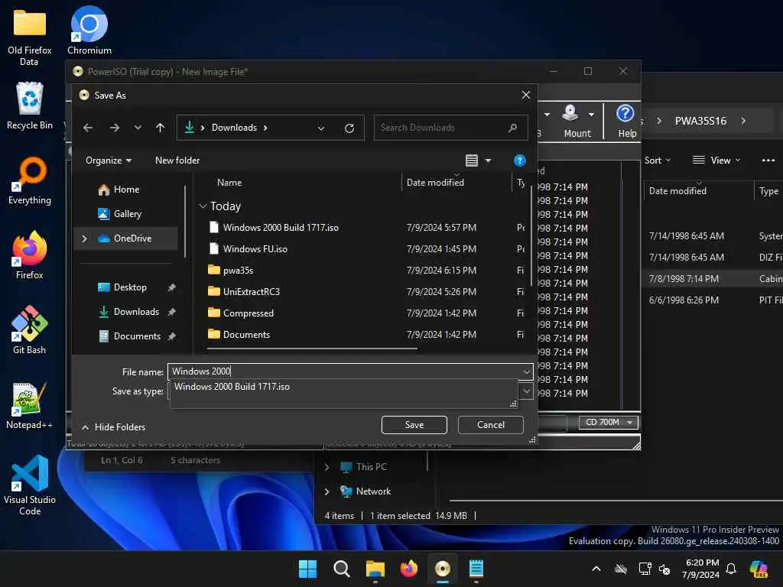Select the UniExtractRC3 folder

tap(252, 292)
